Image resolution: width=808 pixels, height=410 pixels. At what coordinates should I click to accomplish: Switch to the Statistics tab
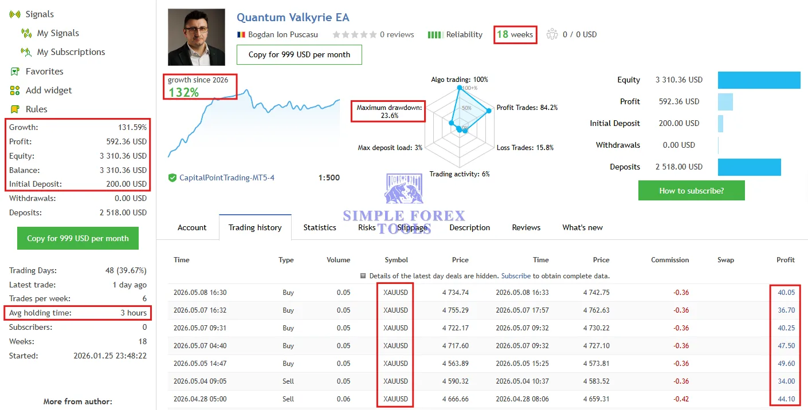click(x=320, y=227)
